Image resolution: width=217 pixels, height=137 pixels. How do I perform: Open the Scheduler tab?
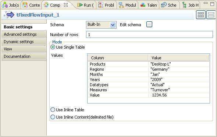[x=169, y=5]
